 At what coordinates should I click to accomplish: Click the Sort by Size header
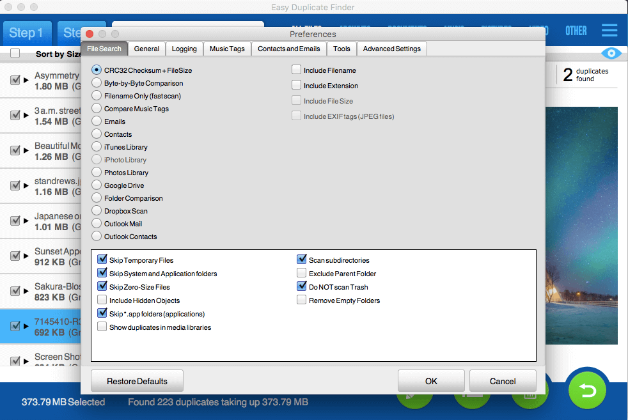[58, 54]
